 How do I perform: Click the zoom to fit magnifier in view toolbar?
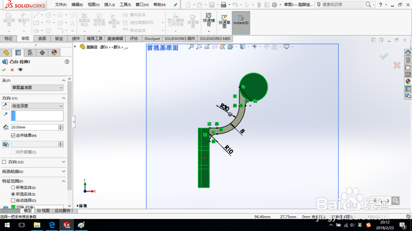click(x=191, y=47)
